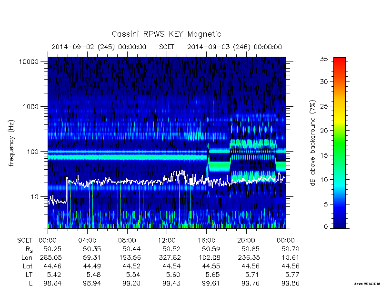The height and width of the screenshot is (286, 381).
Task: Select the 35 label on the color scale
Action: pyautogui.click(x=324, y=59)
